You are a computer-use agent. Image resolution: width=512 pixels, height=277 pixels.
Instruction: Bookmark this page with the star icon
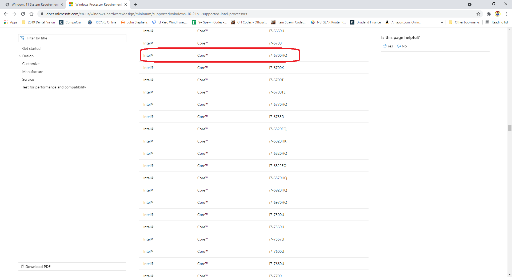(x=478, y=14)
